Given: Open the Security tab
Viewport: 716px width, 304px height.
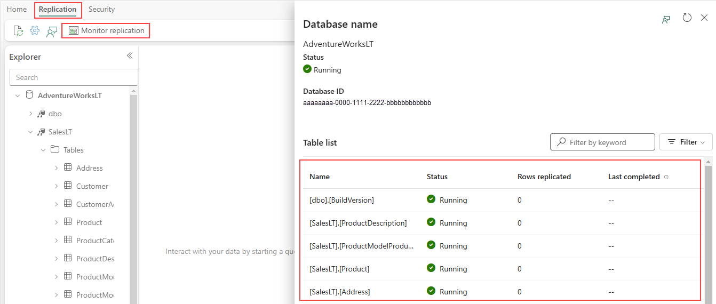Looking at the screenshot, I should click(x=101, y=9).
